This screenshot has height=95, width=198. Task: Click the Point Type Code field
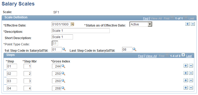[55, 43]
